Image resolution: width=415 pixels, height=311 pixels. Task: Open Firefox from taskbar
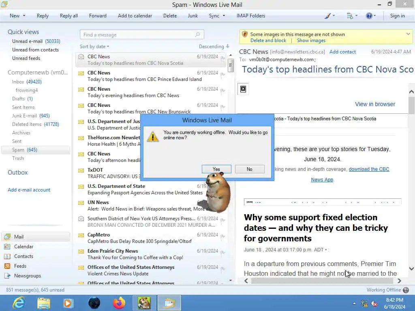[119, 303]
